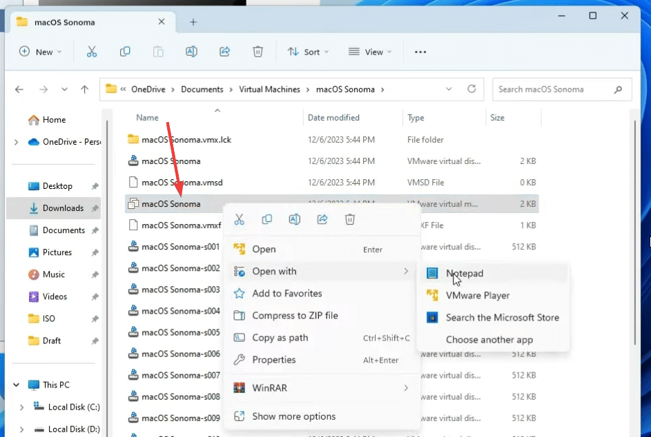Click the Cut icon in the top toolbar
This screenshot has height=437, width=651.
pyautogui.click(x=92, y=52)
